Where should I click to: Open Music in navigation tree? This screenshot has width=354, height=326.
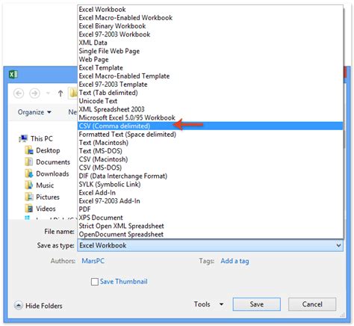[x=45, y=185]
